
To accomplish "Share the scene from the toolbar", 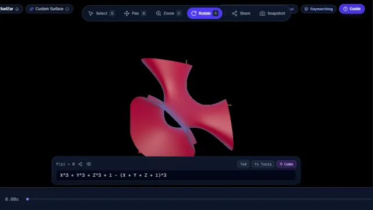I will 241,13.
